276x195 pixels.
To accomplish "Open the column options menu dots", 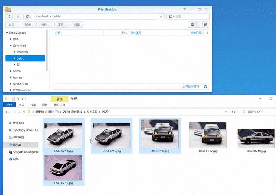I will pyautogui.click(x=208, y=33).
